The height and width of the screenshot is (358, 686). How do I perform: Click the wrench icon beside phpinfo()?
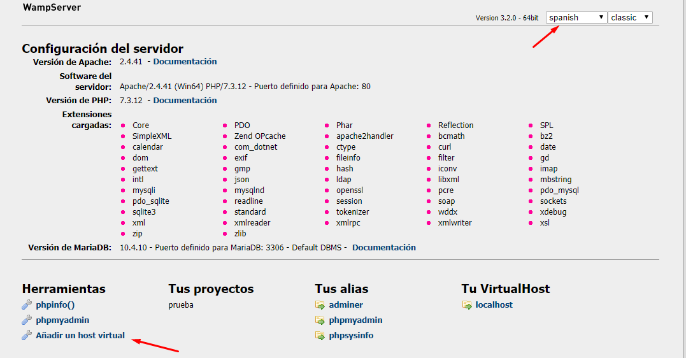click(x=27, y=305)
